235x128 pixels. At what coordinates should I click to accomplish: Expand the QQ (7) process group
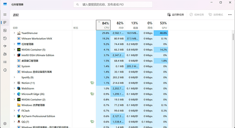(x=14, y=122)
